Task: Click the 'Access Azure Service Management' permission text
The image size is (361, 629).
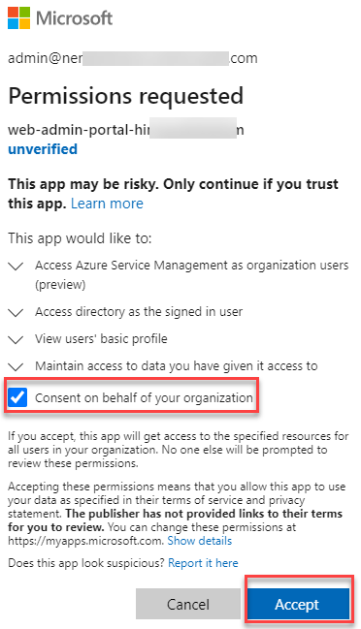Action: pos(191,275)
